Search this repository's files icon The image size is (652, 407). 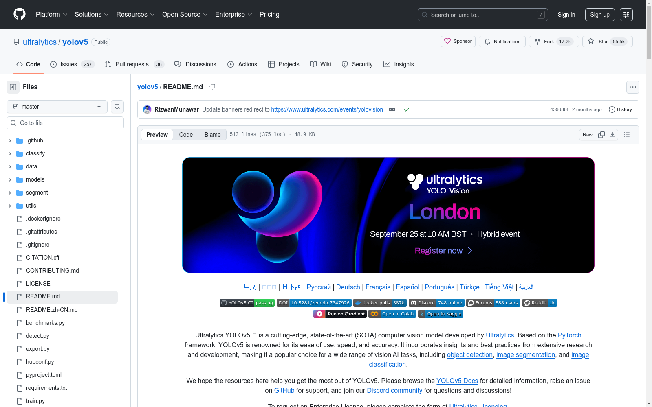click(117, 107)
